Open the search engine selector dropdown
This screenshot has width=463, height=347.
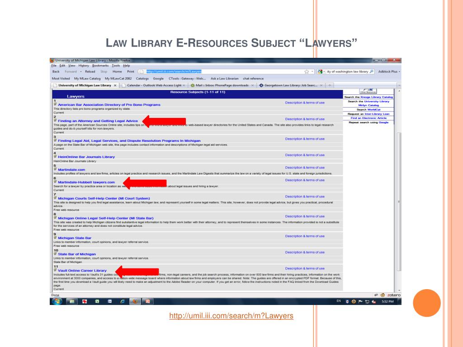tap(324, 72)
